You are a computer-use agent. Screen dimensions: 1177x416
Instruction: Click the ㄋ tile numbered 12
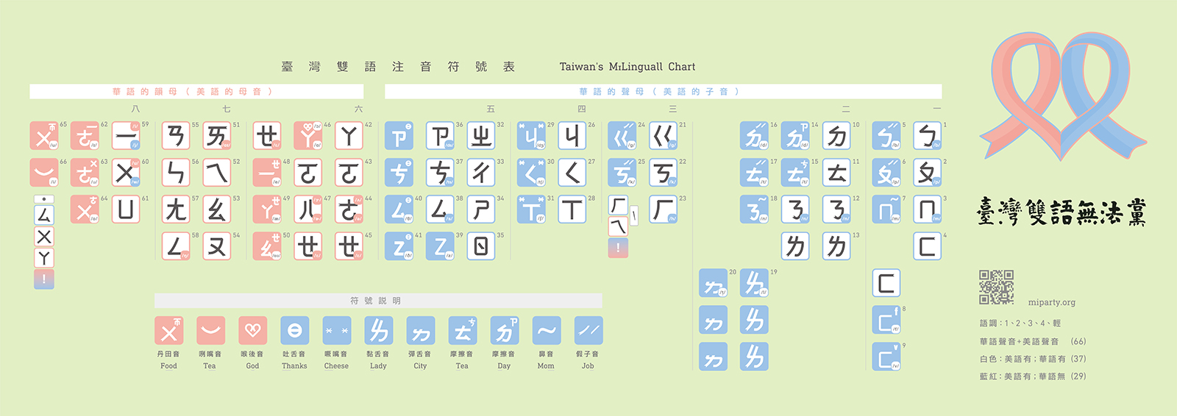[x=837, y=209]
